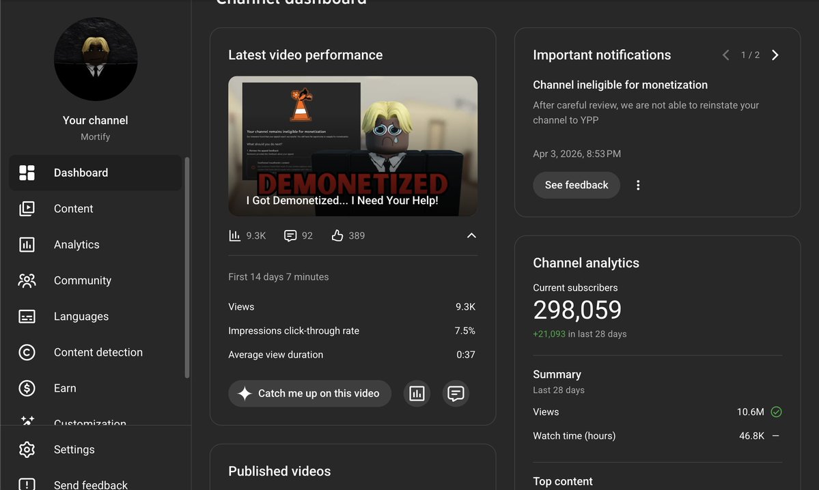Click the sidebar vertical scrollbar
This screenshot has height=490, width=819.
(187, 268)
